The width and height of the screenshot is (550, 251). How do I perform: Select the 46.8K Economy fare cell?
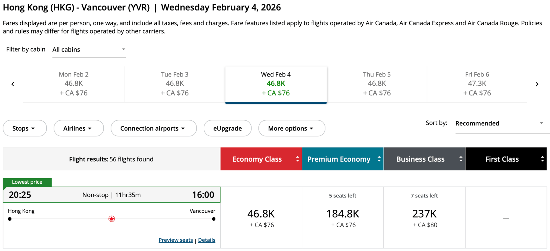pos(261,218)
